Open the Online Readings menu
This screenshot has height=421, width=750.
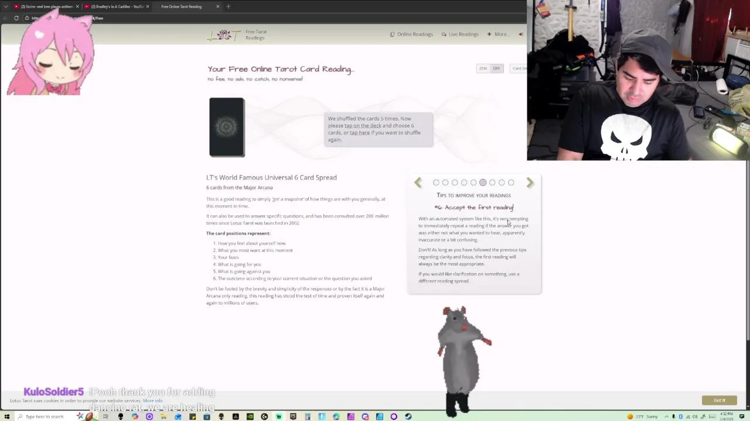tap(411, 34)
